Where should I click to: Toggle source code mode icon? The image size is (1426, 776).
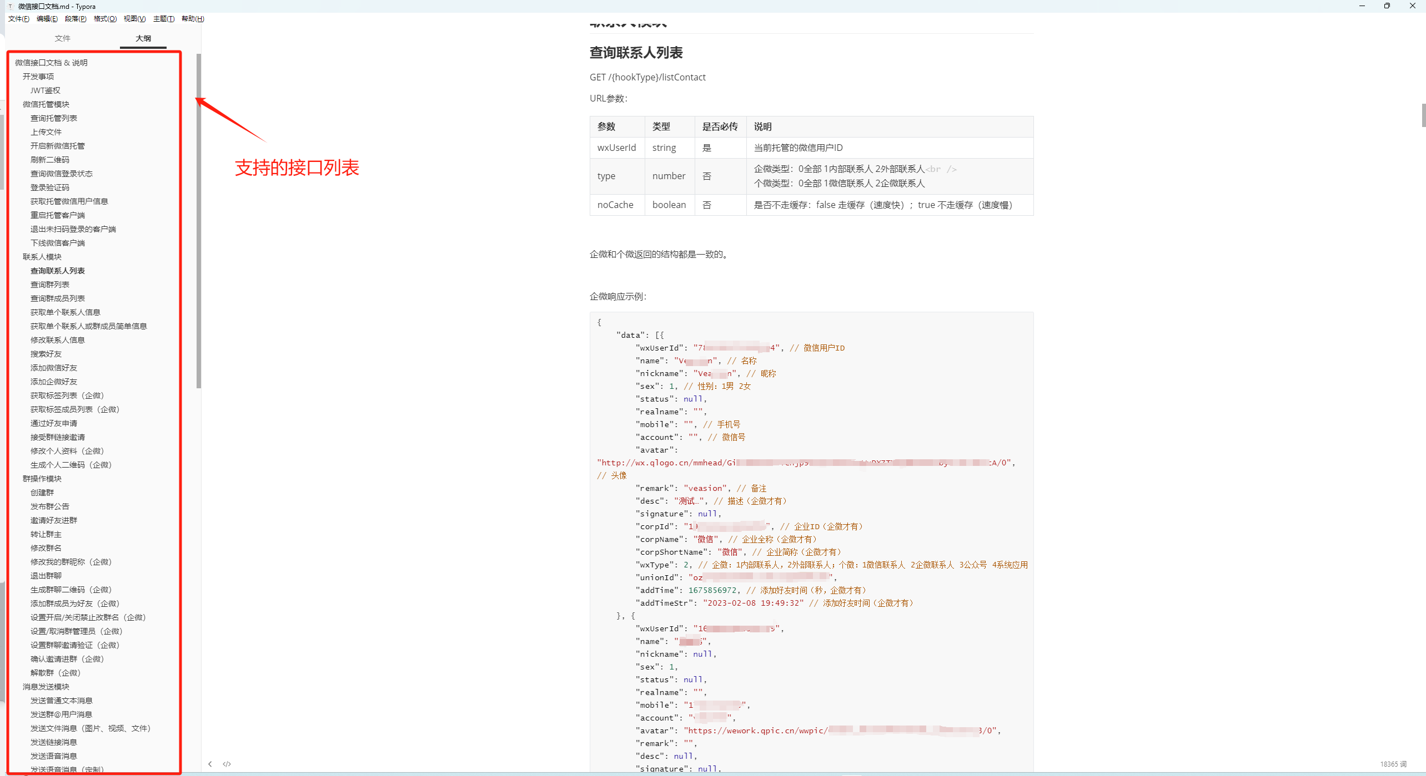point(227,764)
